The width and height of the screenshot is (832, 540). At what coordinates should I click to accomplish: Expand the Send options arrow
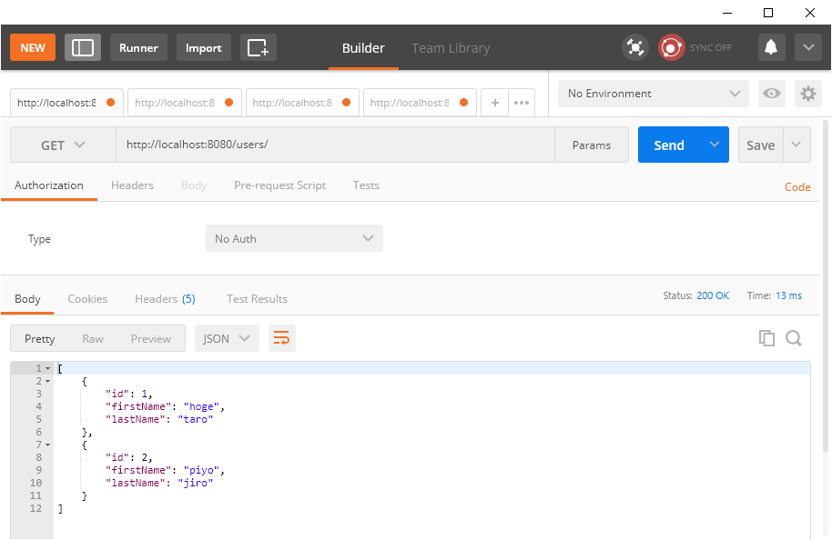pyautogui.click(x=715, y=145)
